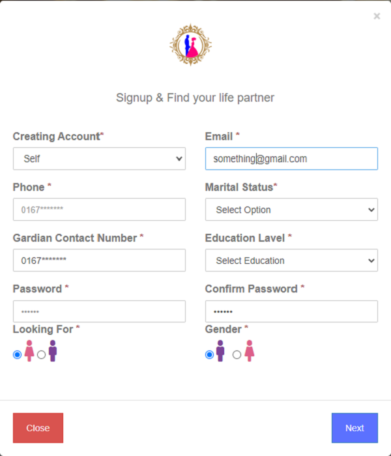Click into the Phone number field
Image resolution: width=391 pixels, height=456 pixels.
pyautogui.click(x=99, y=210)
